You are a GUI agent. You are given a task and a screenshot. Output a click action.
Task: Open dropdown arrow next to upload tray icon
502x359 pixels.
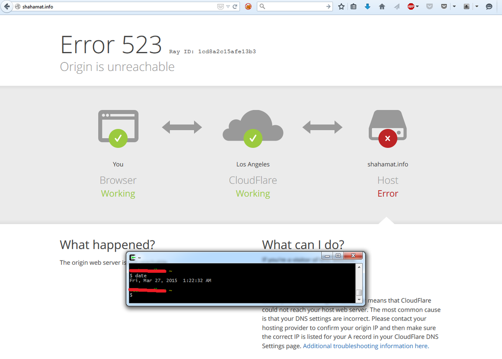point(476,7)
